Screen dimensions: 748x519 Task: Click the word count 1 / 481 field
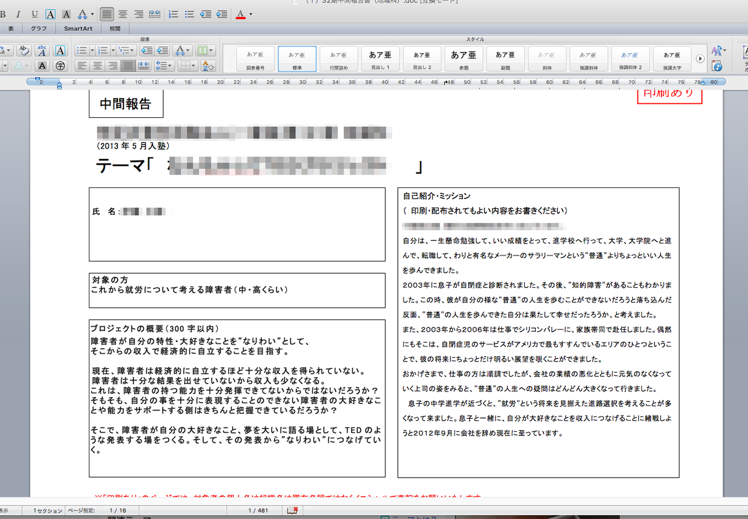[259, 510]
